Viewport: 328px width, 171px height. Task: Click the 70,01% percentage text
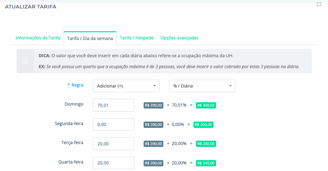179,105
